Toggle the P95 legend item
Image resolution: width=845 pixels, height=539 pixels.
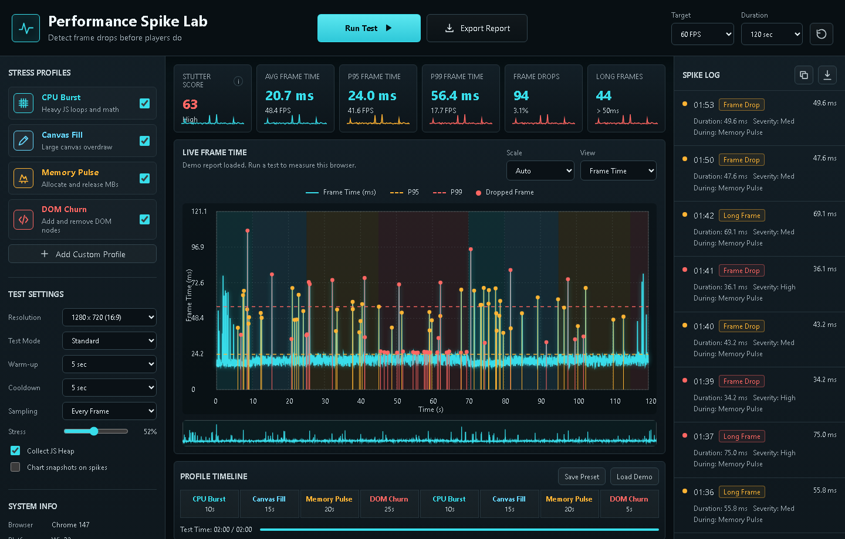click(x=405, y=192)
